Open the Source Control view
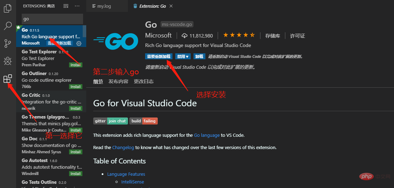 [7, 43]
